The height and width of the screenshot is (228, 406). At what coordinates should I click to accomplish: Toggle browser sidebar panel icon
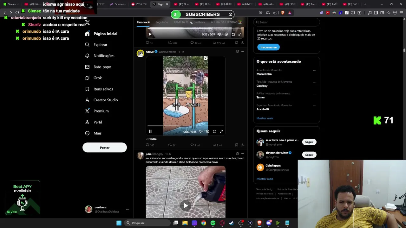pos(376,13)
